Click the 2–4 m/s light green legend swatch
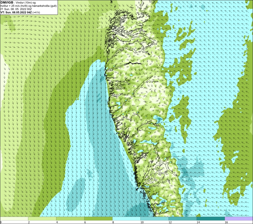253x224 pixels. click(42, 218)
